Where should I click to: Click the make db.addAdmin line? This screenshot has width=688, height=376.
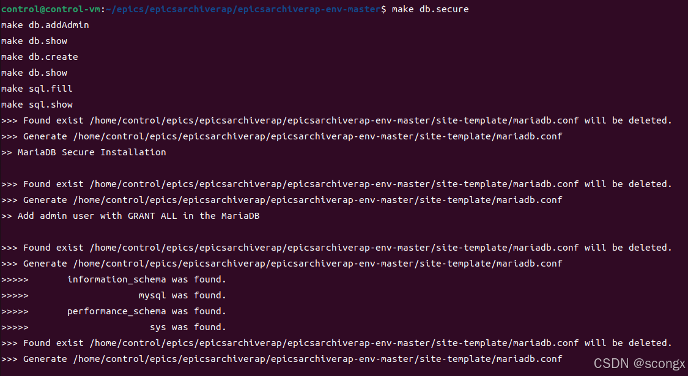click(x=45, y=24)
